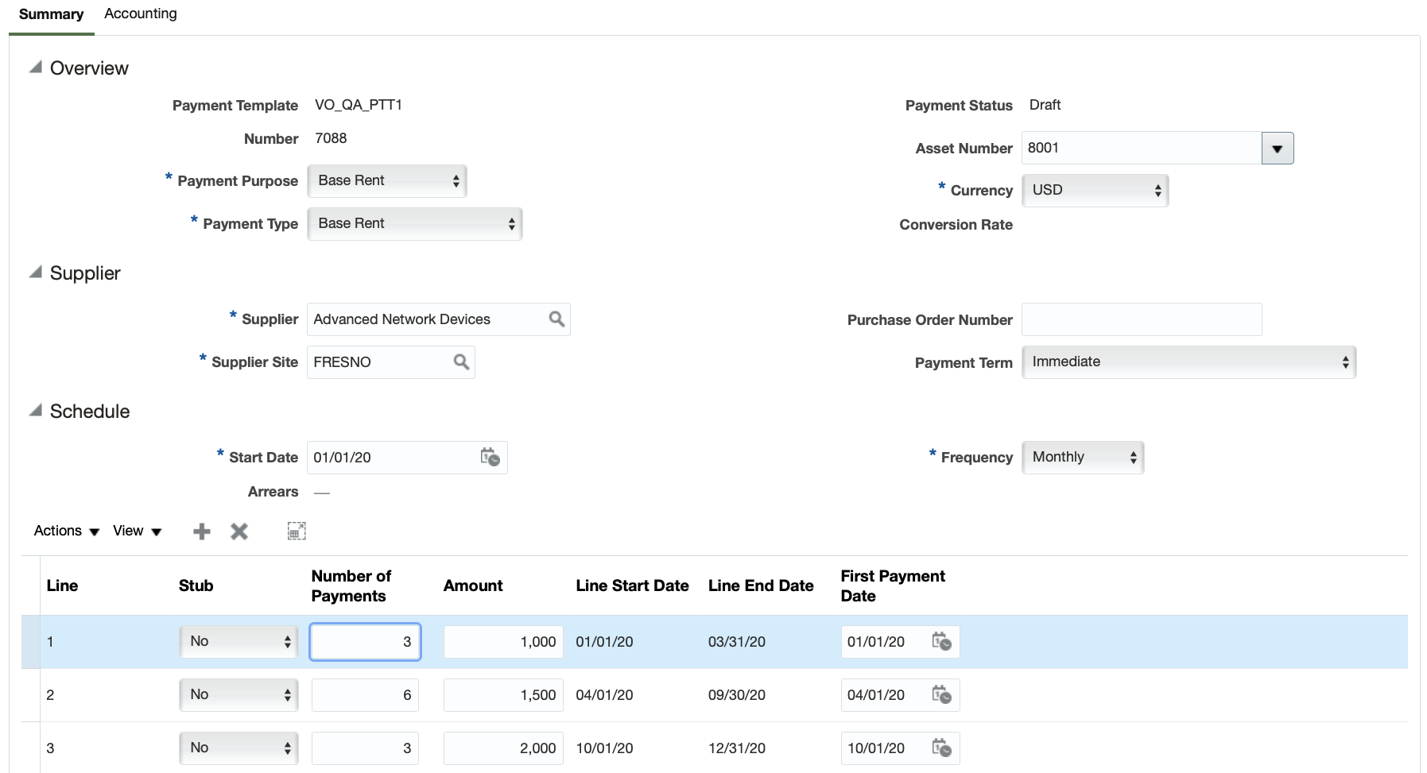
Task: Expand the Asset Number dropdown arrow
Action: 1277,149
